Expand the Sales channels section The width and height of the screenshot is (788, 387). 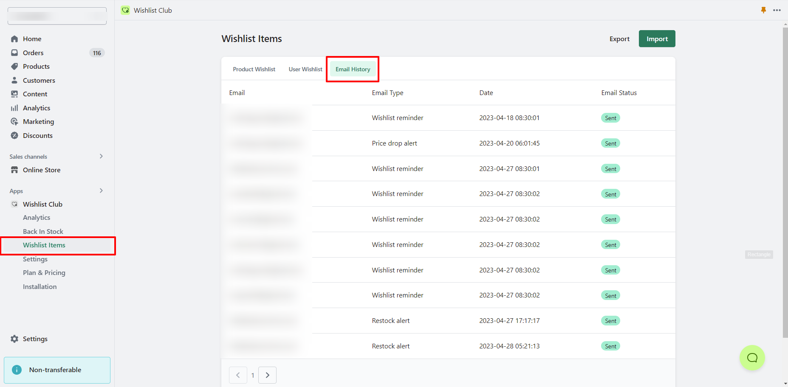click(x=101, y=156)
